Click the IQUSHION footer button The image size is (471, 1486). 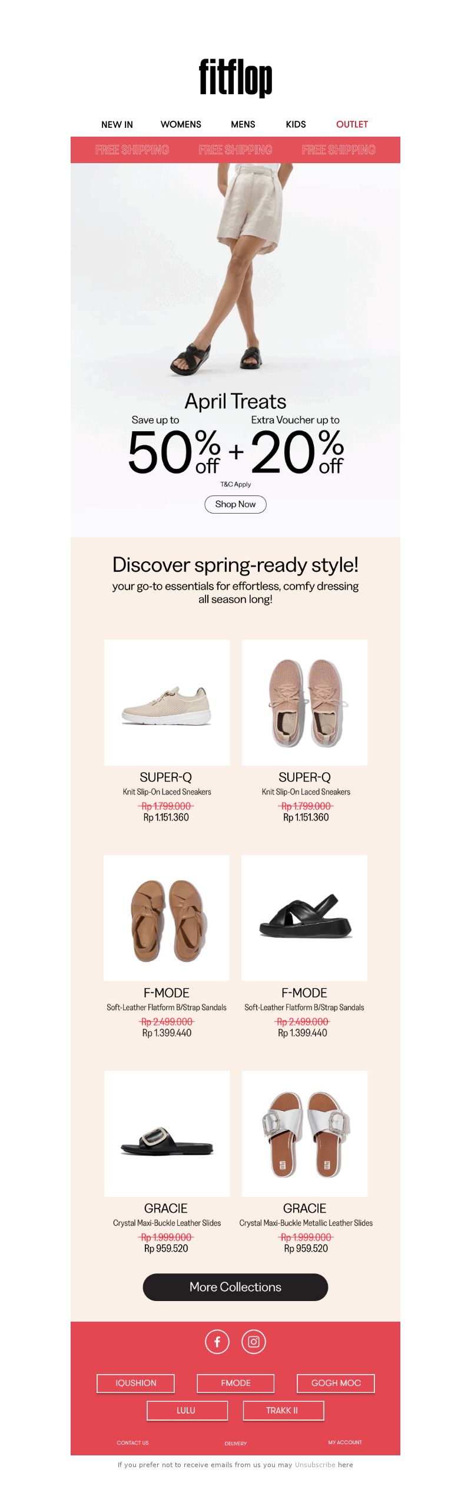136,1383
